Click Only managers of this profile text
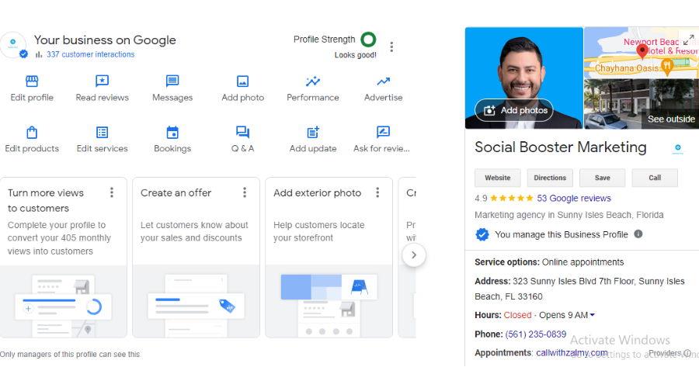699x388 pixels. (x=70, y=354)
